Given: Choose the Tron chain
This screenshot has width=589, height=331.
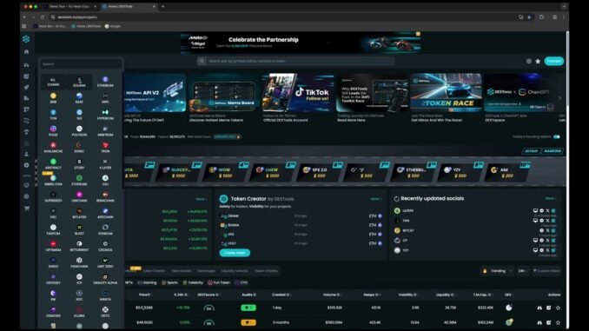Looking at the screenshot, I should pyautogui.click(x=105, y=148).
